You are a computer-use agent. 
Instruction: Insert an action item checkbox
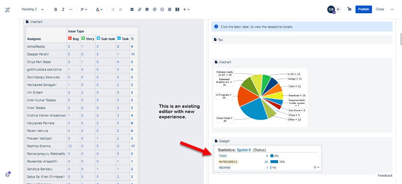tap(132, 9)
